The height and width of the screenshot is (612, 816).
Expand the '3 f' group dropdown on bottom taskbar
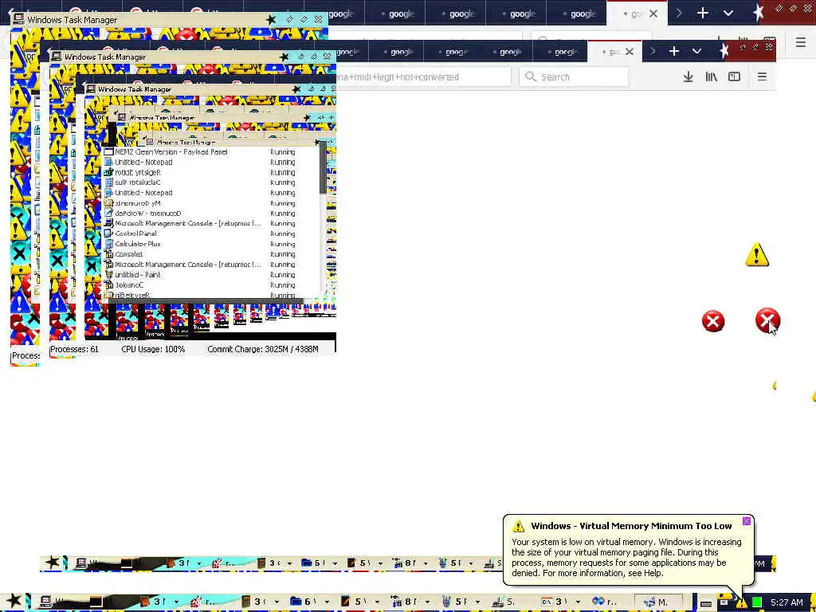tap(176, 602)
